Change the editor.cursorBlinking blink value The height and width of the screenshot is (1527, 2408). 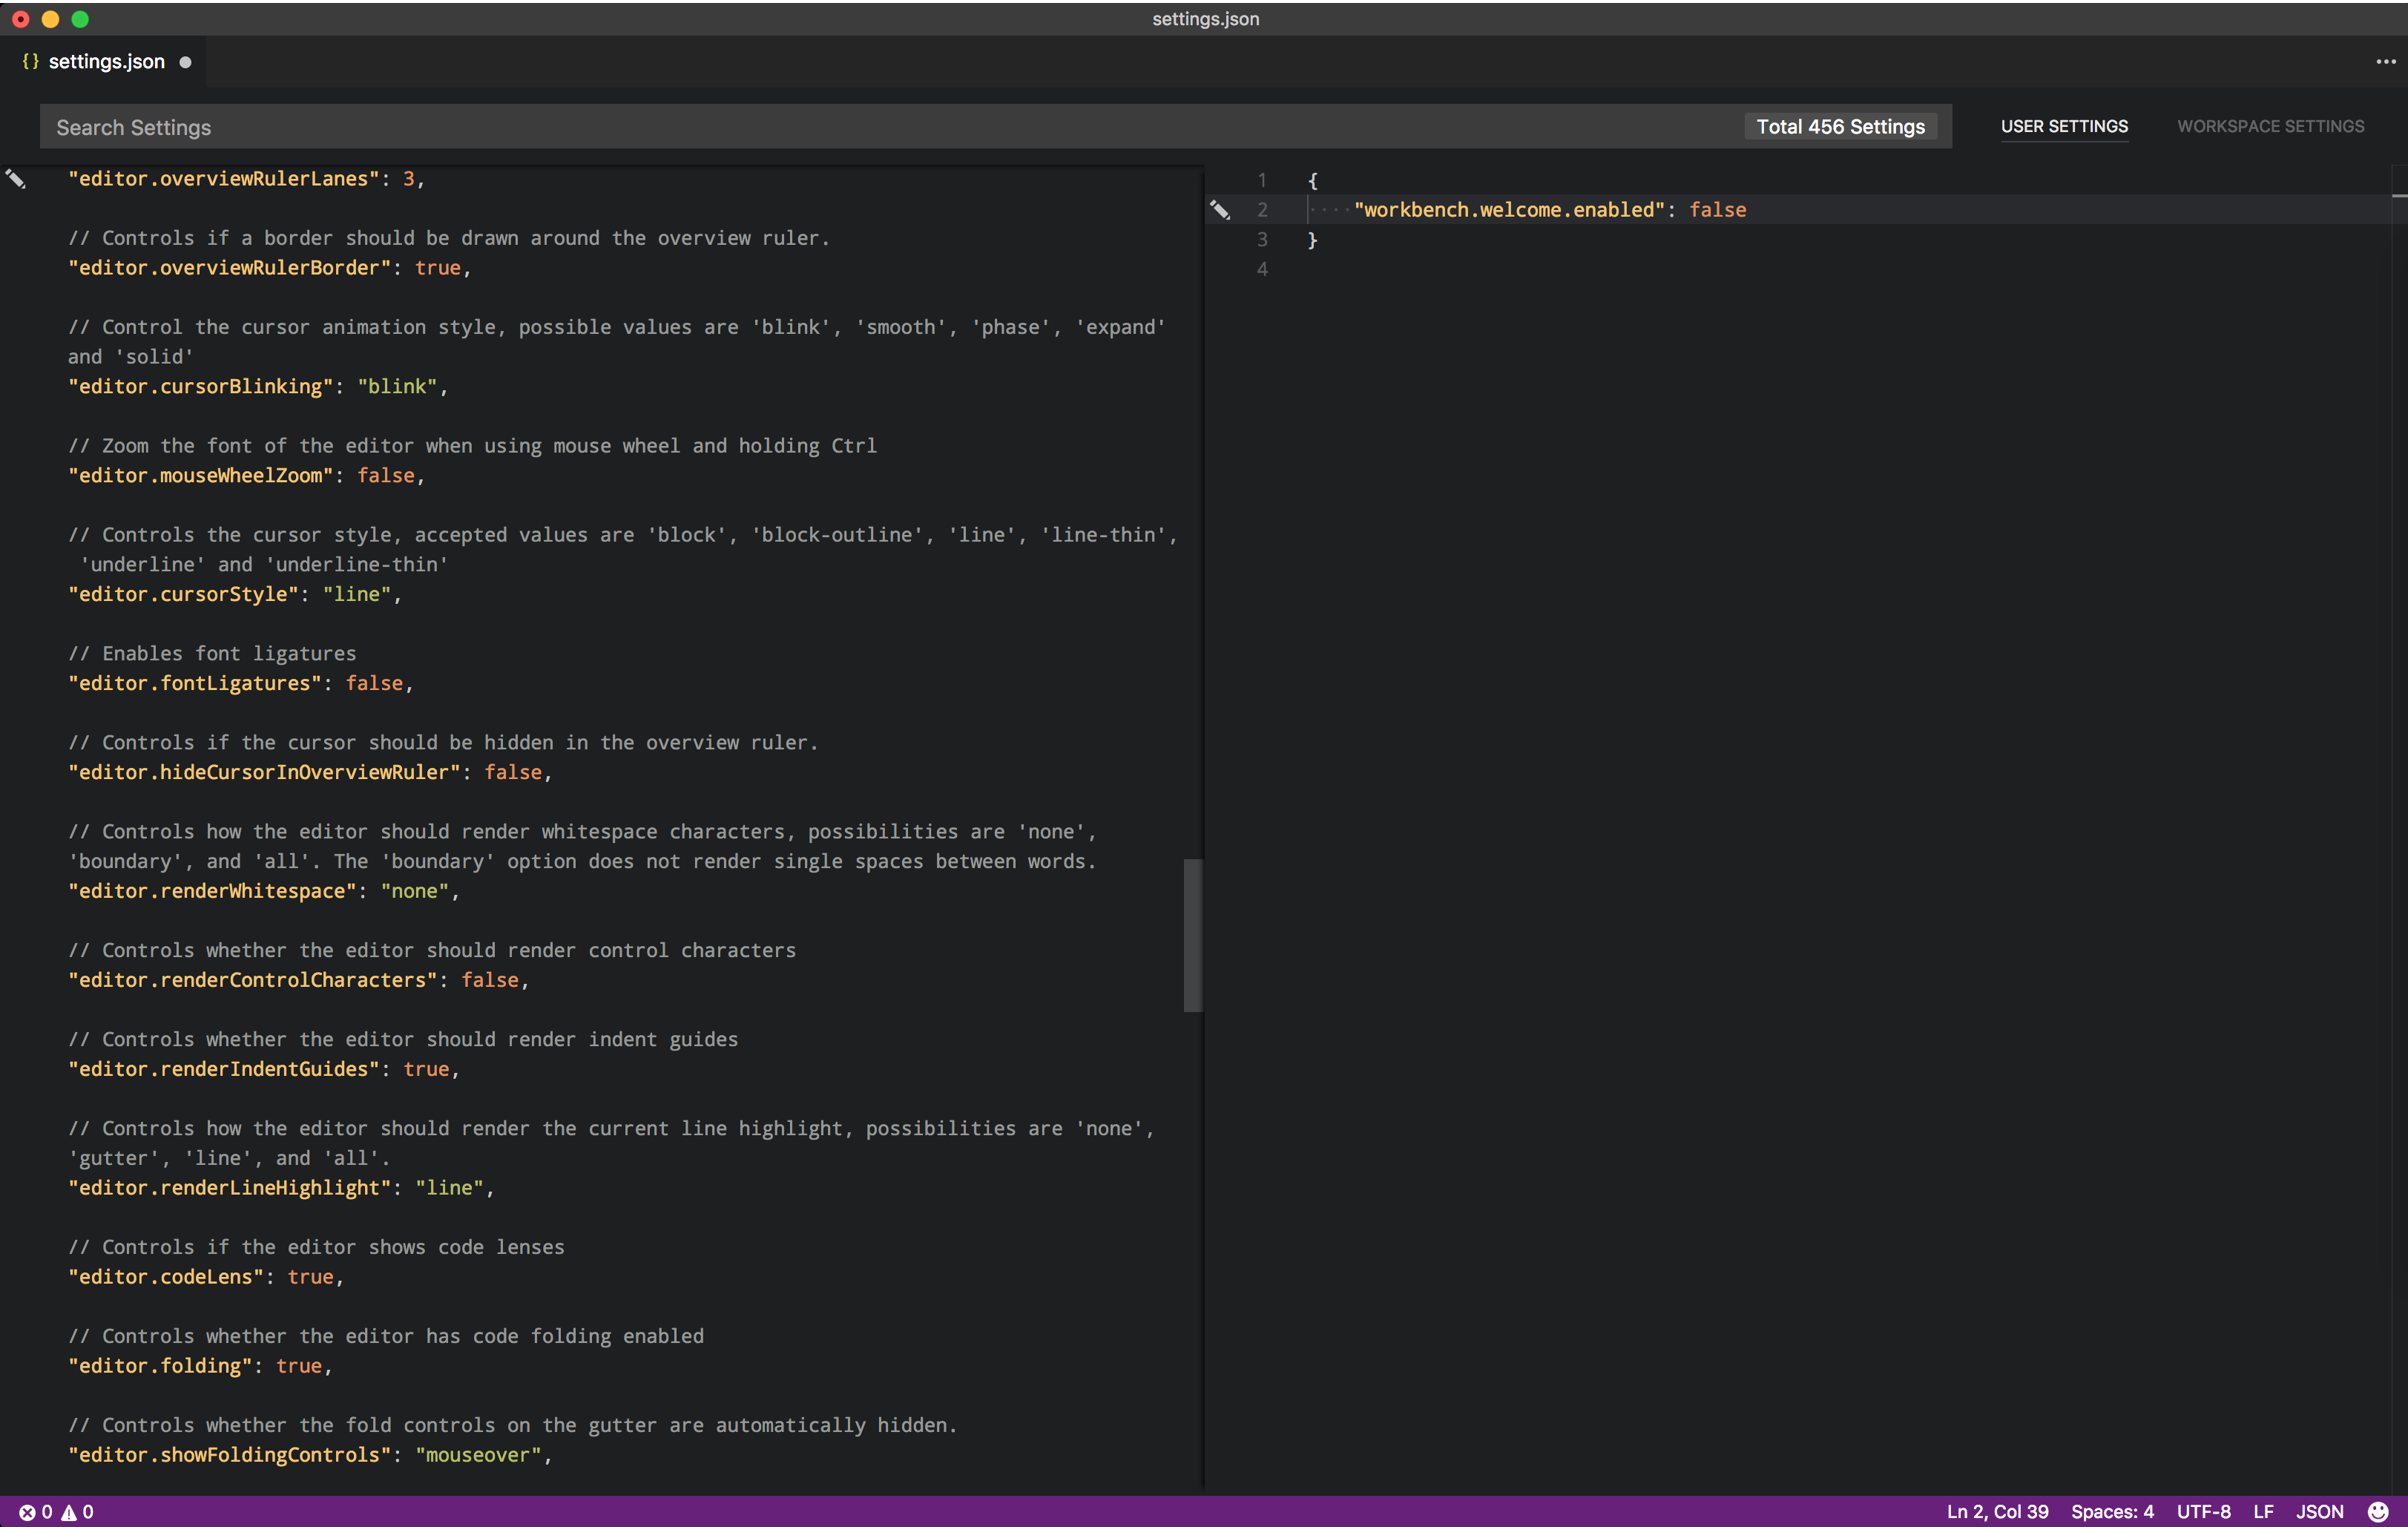[397, 386]
